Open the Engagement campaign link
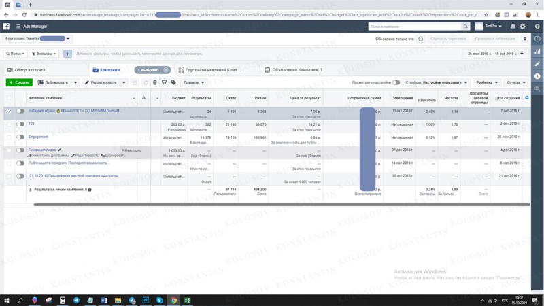 pyautogui.click(x=38, y=137)
